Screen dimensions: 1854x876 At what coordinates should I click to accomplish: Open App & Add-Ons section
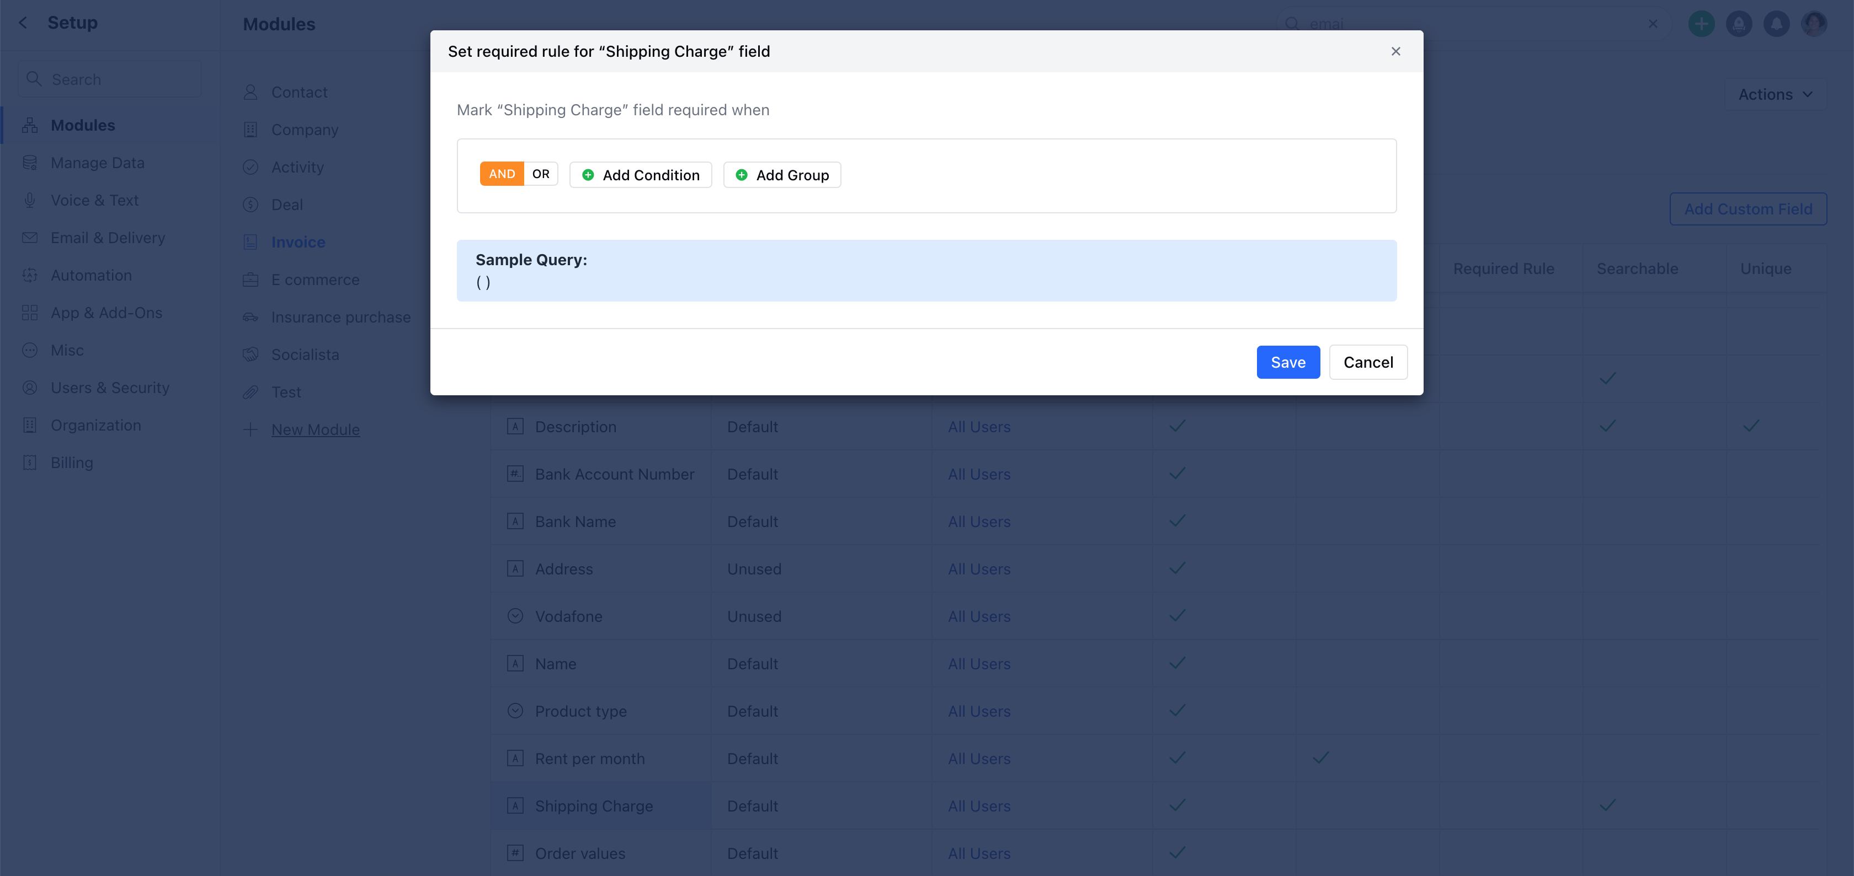click(x=106, y=312)
